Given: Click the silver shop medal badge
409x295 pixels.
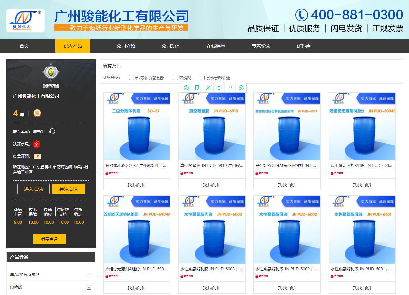Looking at the screenshot, I should [51, 72].
